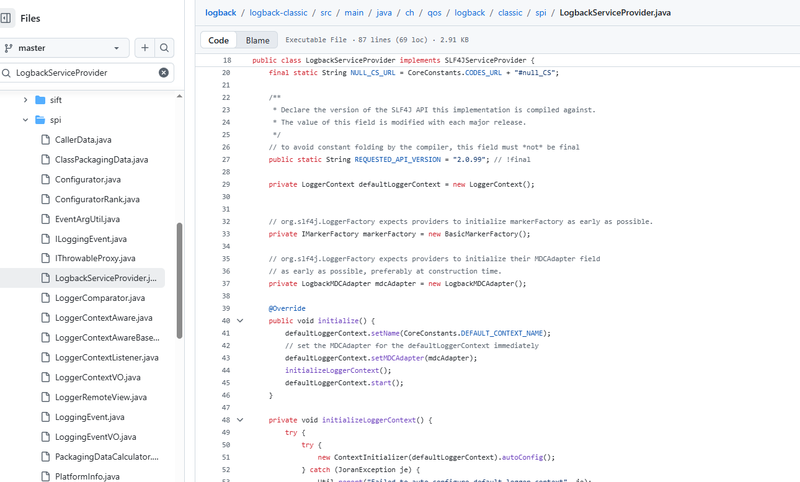Switch to the Code tab
This screenshot has width=800, height=482.
tap(218, 40)
